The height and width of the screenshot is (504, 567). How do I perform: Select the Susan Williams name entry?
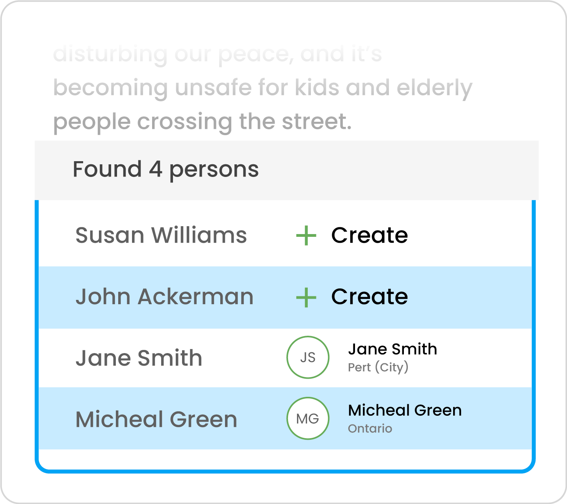click(161, 236)
